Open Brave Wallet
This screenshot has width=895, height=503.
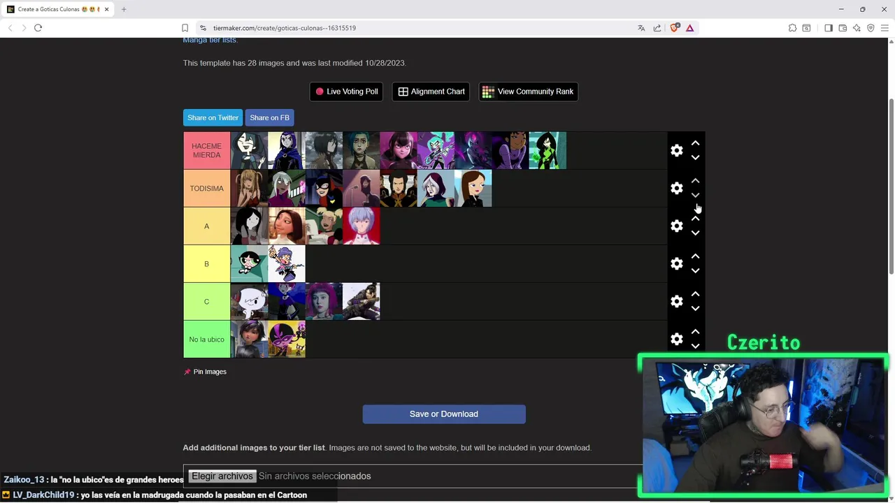pos(843,28)
